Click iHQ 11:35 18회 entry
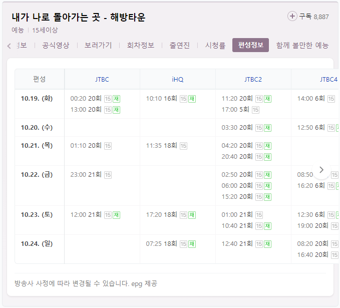The height and width of the screenshot is (308, 340). (x=162, y=145)
